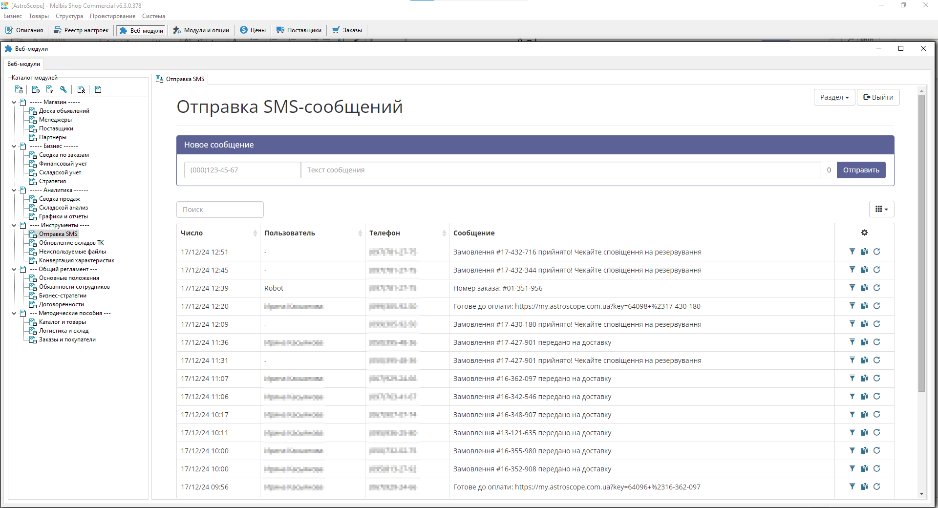Filter by the 17/12/24 12:51 row's funnel icon
938x508 pixels.
coord(852,252)
